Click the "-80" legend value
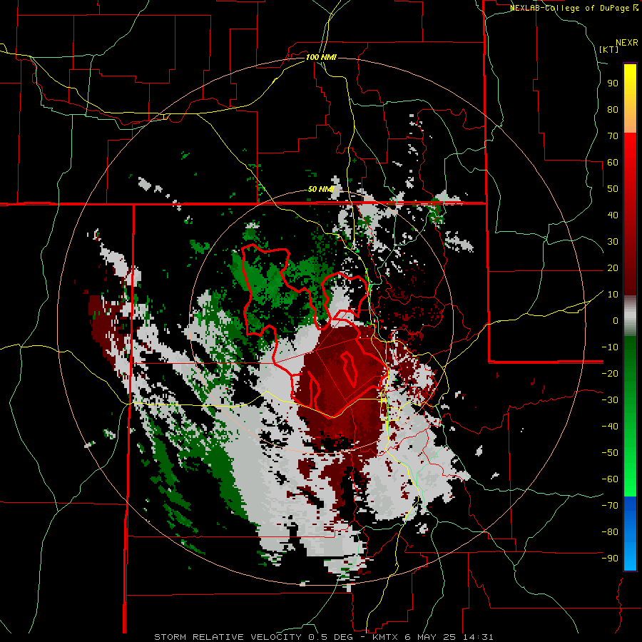642x642 pixels. [x=610, y=532]
